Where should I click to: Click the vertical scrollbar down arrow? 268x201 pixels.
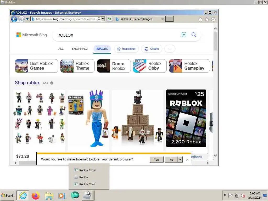coord(215,155)
